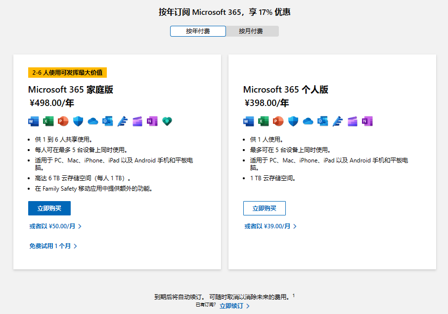Click the 按年付费 tab label
Image resolution: width=448 pixels, height=314 pixels.
point(198,31)
